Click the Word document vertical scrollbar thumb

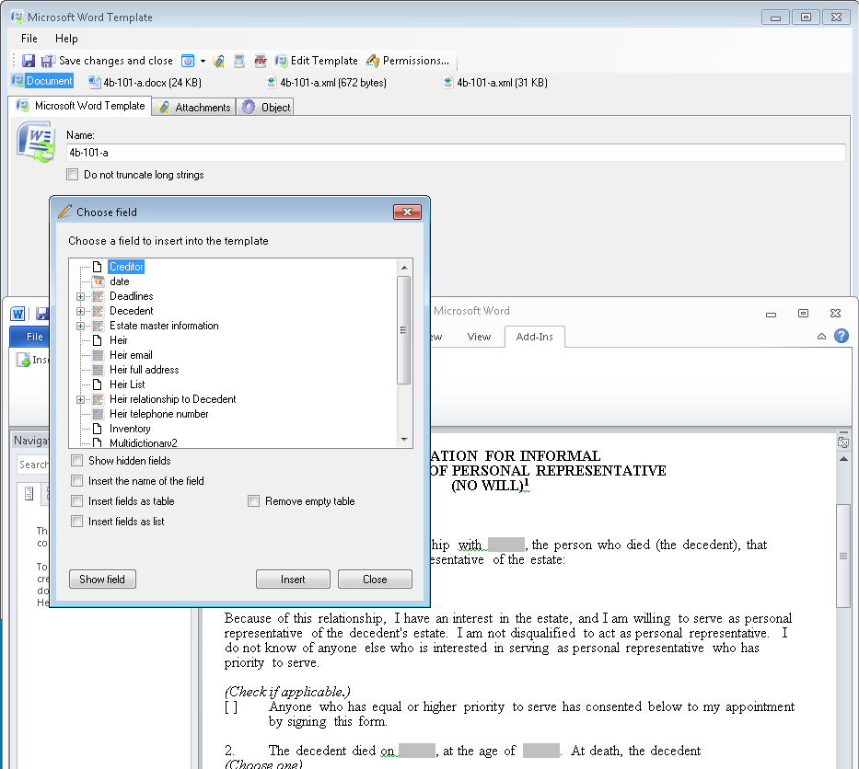(x=843, y=556)
